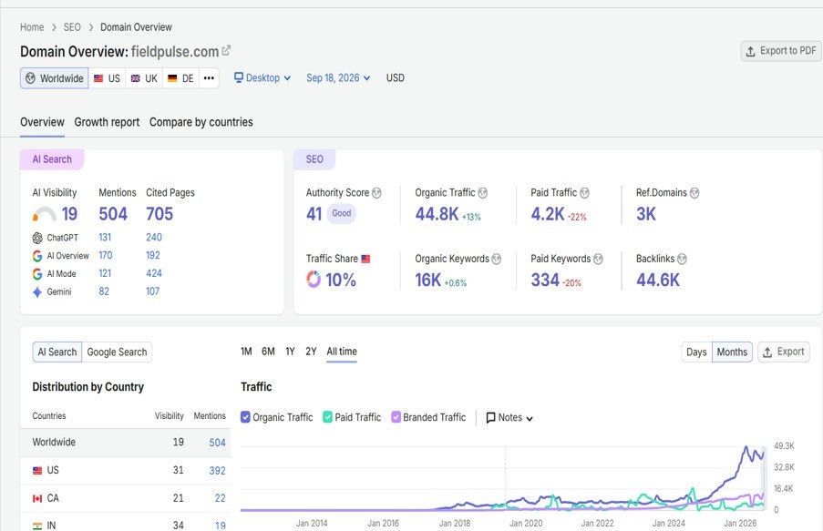The height and width of the screenshot is (531, 823).
Task: Open the Paid Keywords value 334
Action: click(545, 281)
